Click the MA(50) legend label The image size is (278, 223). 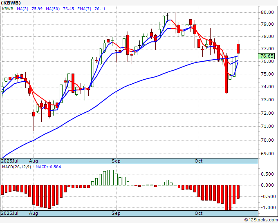[x=53, y=9]
